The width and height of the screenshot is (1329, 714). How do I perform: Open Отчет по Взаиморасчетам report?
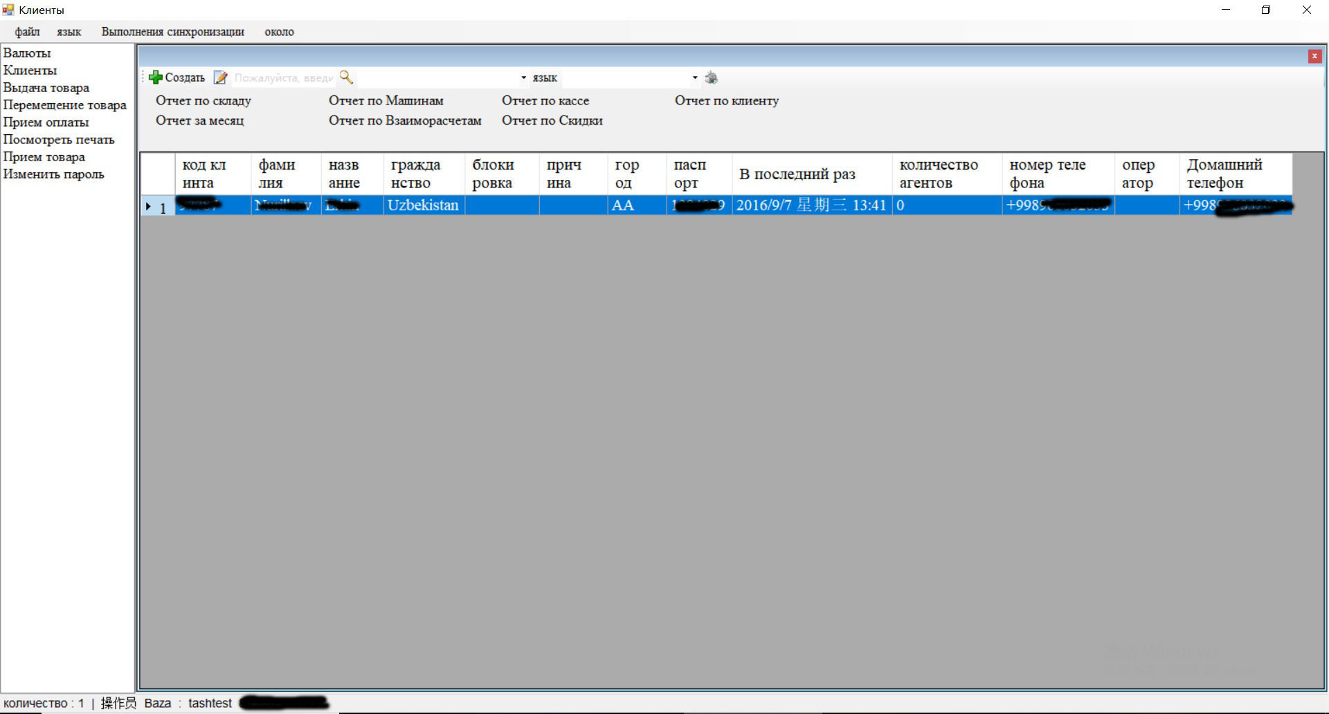(406, 120)
